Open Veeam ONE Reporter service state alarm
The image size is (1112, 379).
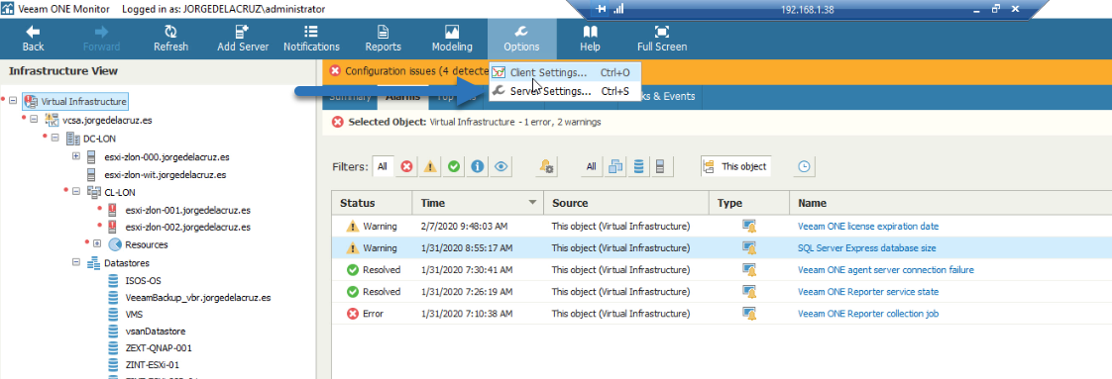(x=868, y=292)
